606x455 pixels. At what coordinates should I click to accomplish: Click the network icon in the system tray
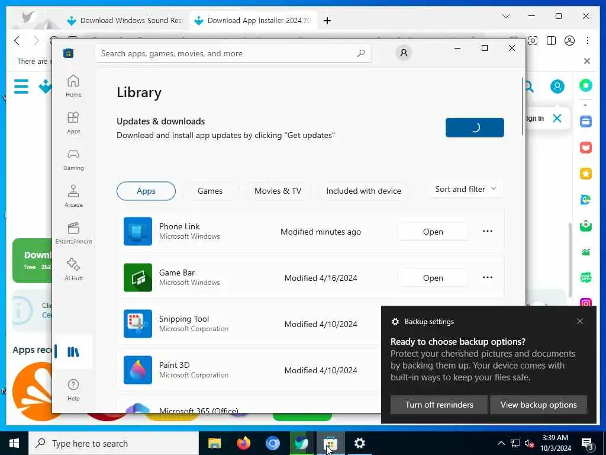(515, 443)
